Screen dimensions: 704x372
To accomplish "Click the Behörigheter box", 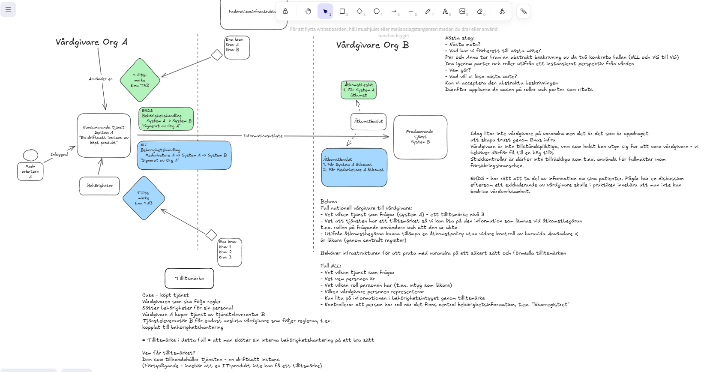I will [x=99, y=186].
